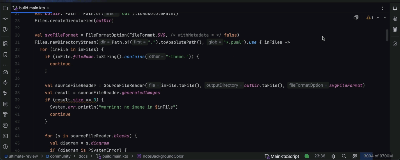Open the Structure tool window

5,44
